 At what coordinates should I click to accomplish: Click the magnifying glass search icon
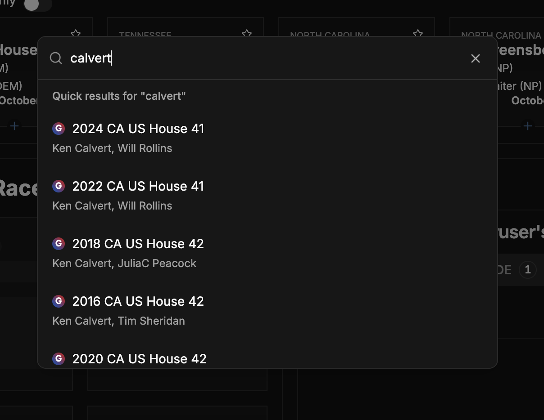pos(56,58)
